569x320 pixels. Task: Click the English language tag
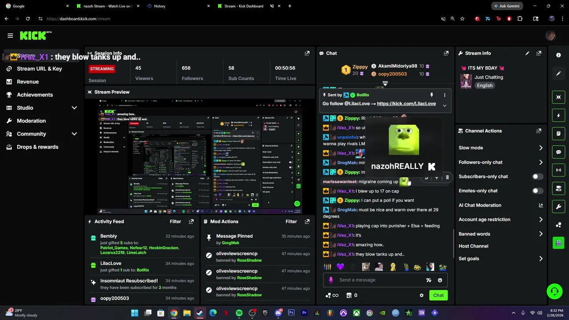coord(485,85)
